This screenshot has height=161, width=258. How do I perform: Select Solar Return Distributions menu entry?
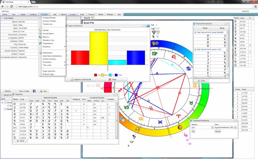53,56
